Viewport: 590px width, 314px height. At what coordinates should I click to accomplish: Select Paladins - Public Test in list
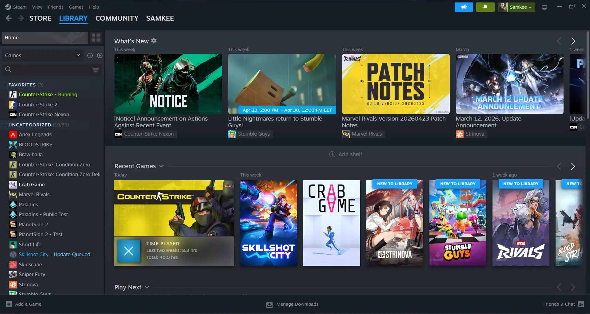43,214
